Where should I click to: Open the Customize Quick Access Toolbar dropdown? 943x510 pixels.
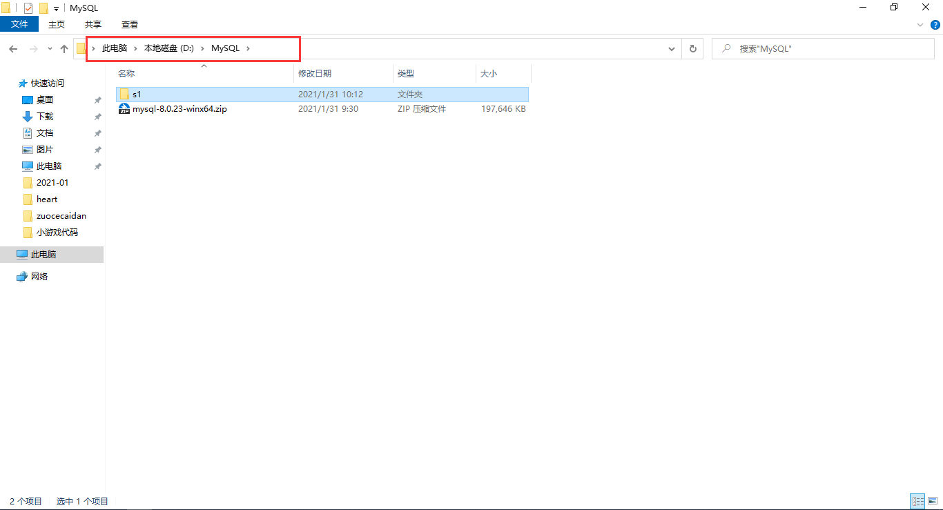pyautogui.click(x=56, y=9)
